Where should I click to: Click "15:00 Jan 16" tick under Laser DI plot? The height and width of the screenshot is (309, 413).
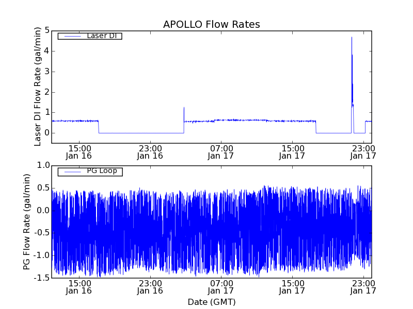click(x=79, y=152)
